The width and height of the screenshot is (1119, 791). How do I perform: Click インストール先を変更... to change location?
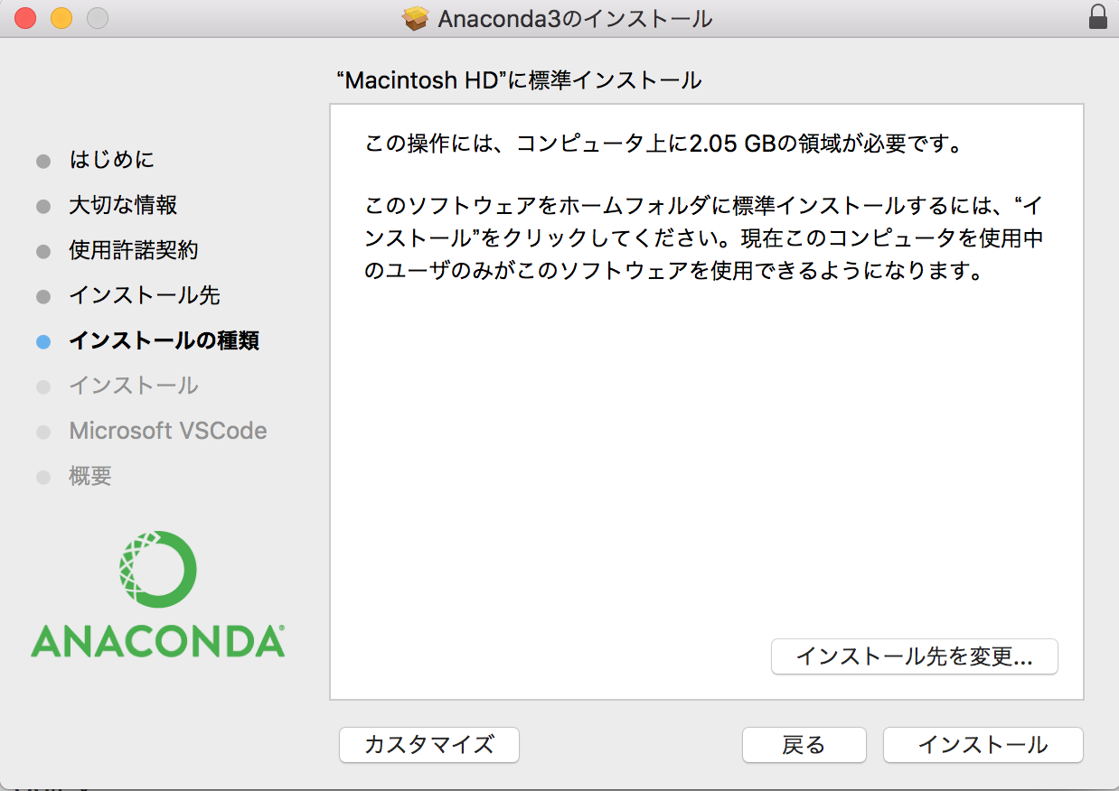[x=914, y=656]
